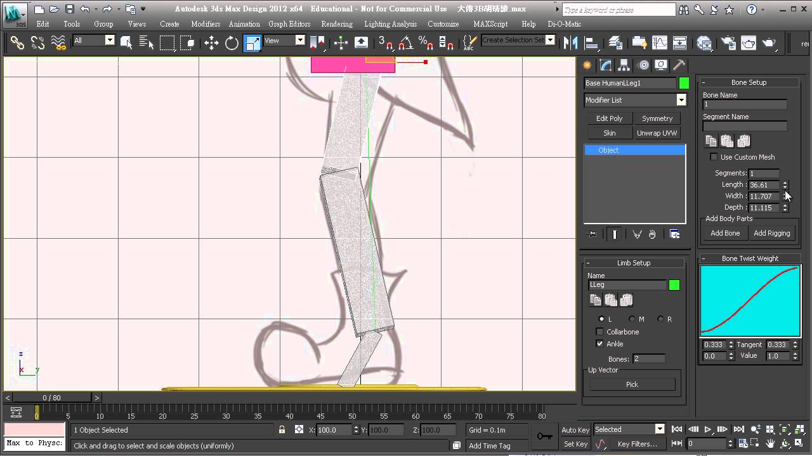
Task: Toggle the Angle Snap icon
Action: [x=406, y=43]
